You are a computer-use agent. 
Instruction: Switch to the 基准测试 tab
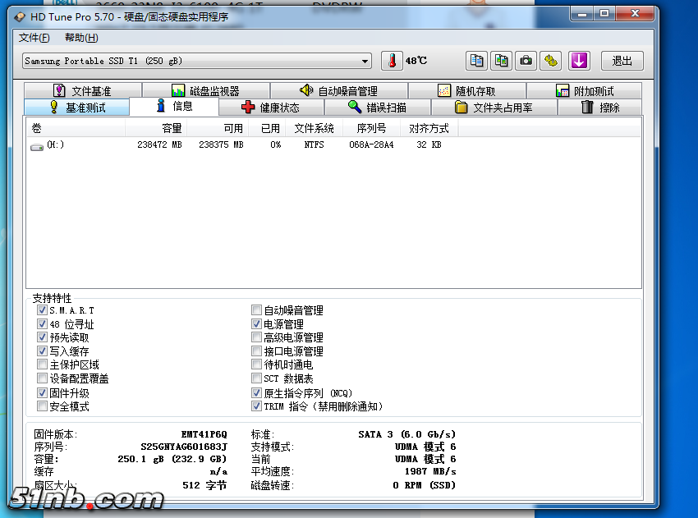click(x=77, y=108)
